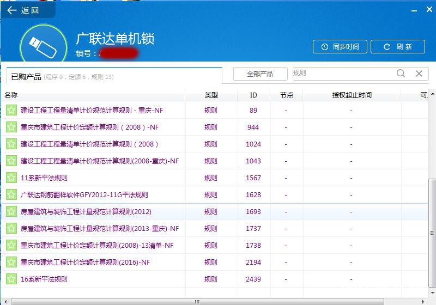Click star icon for rule ID 1737
The width and height of the screenshot is (436, 305).
pyautogui.click(x=11, y=229)
